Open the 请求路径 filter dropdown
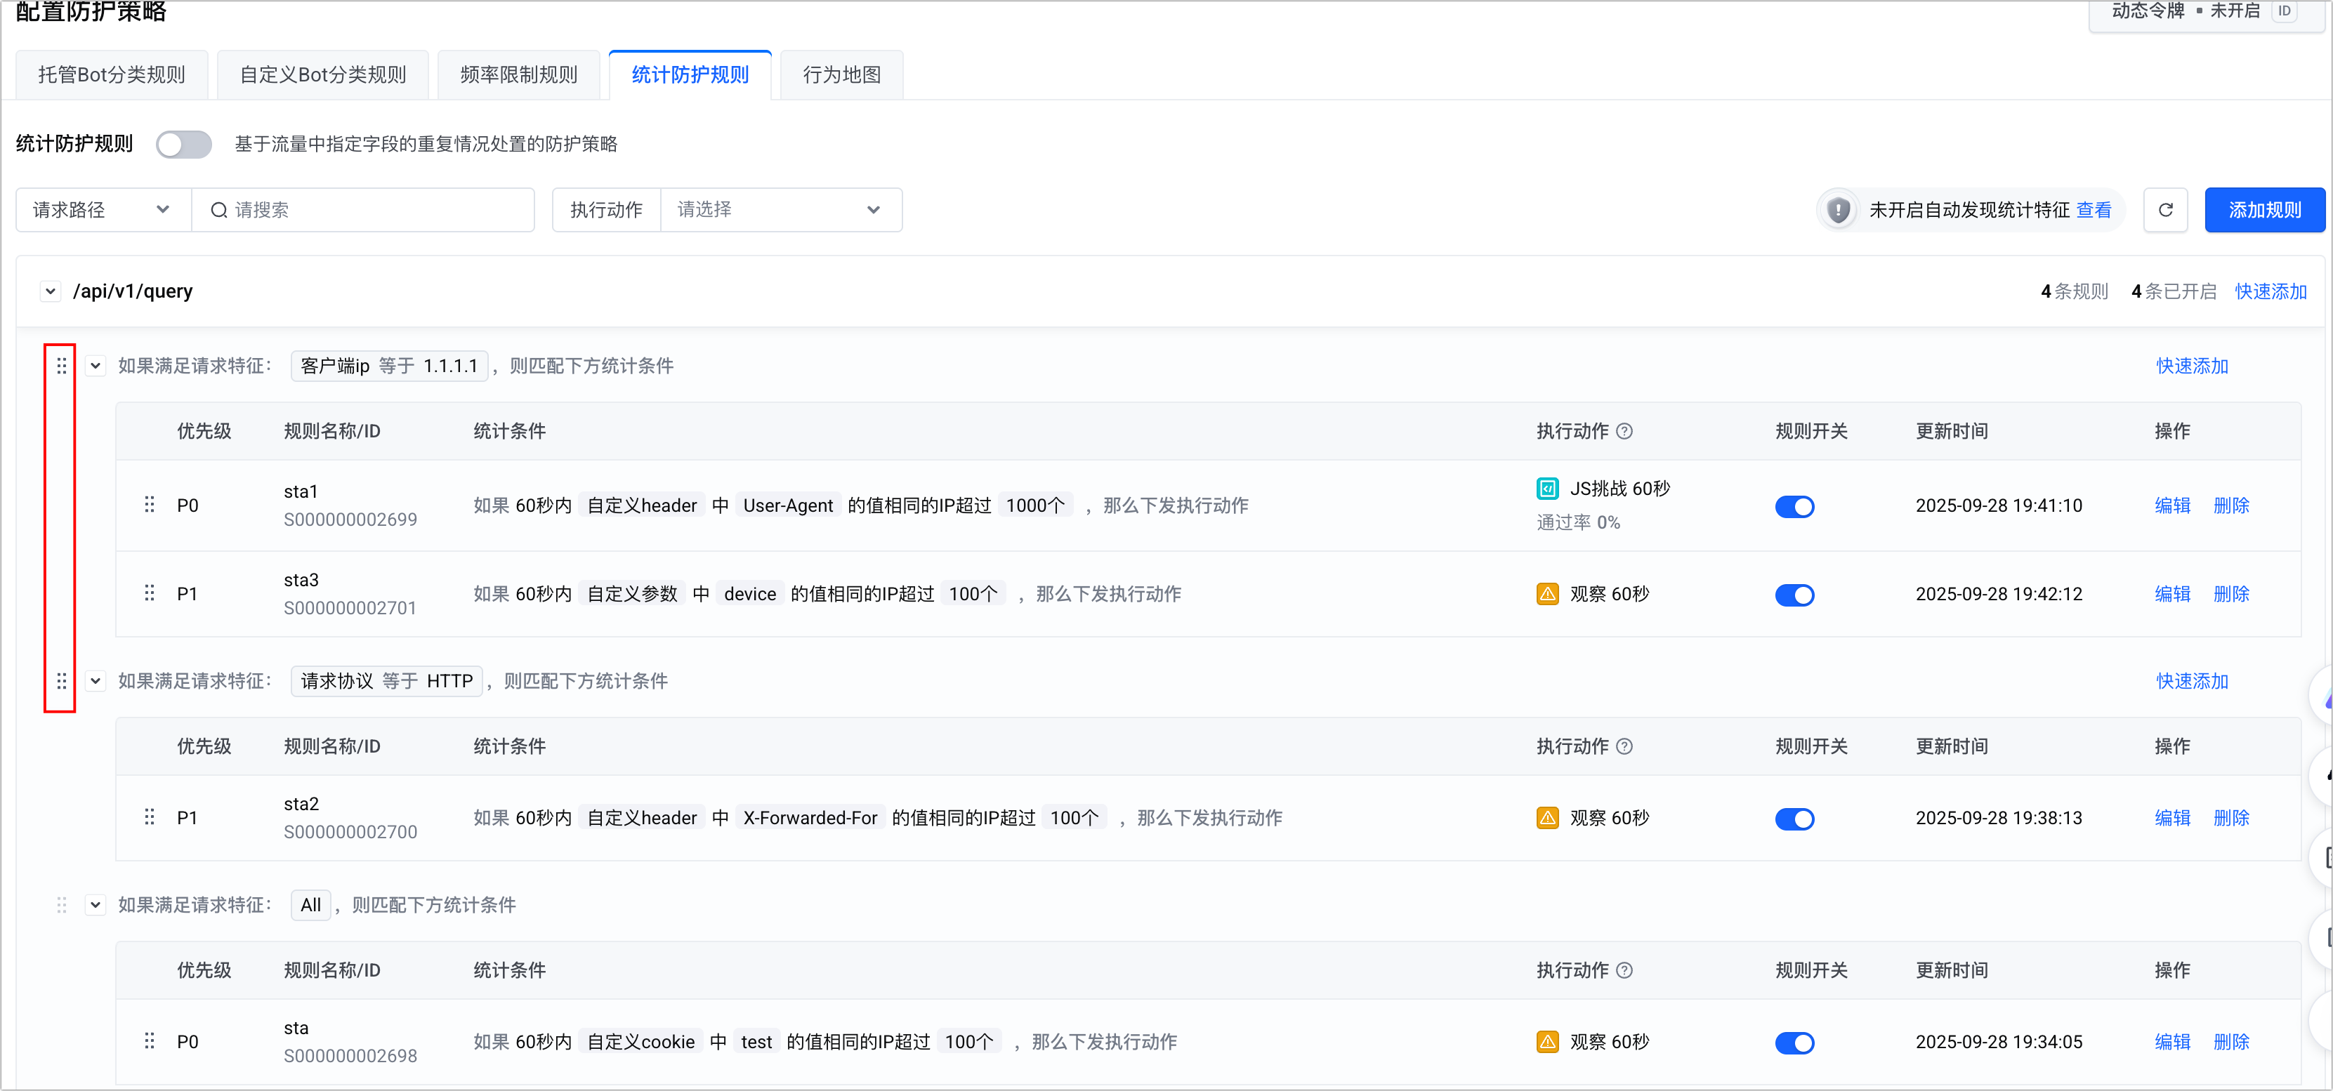Screen dimensions: 2333x1091 103,210
